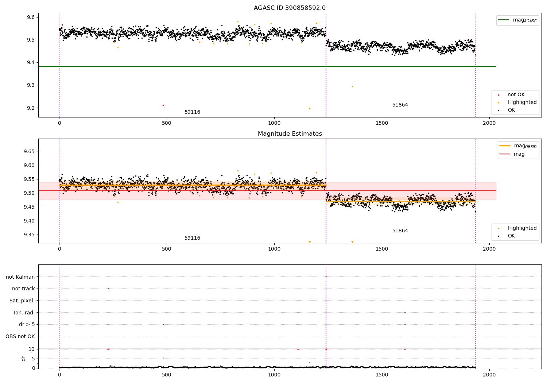Select the mag AGASC legend entry
Image resolution: width=547 pixels, height=383 pixels.
[517, 20]
